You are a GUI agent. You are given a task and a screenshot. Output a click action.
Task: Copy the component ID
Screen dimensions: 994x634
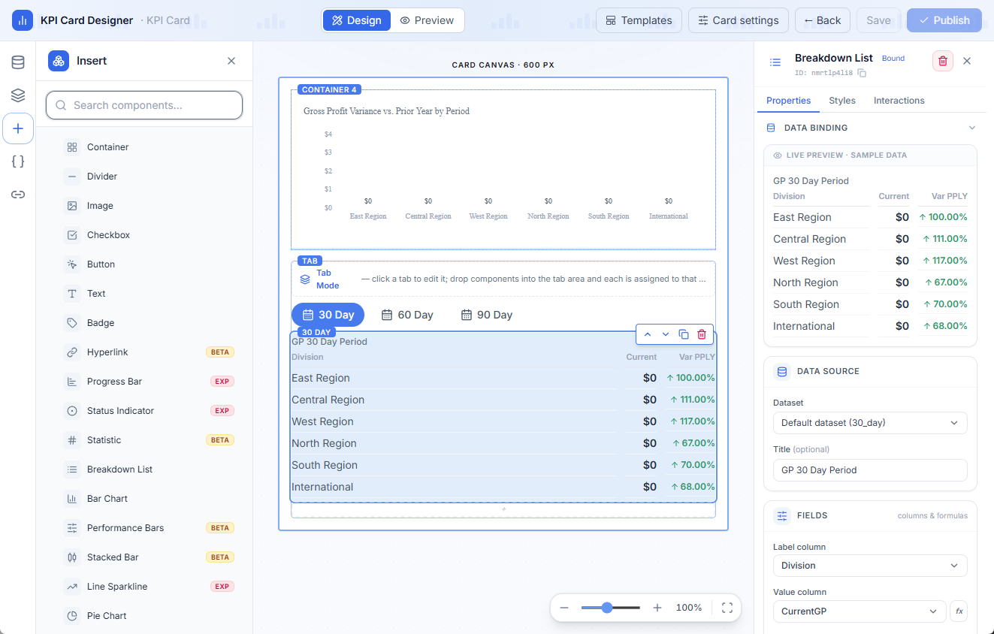pyautogui.click(x=862, y=73)
